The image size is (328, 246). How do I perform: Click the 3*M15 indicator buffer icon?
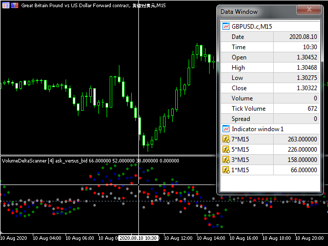225,160
